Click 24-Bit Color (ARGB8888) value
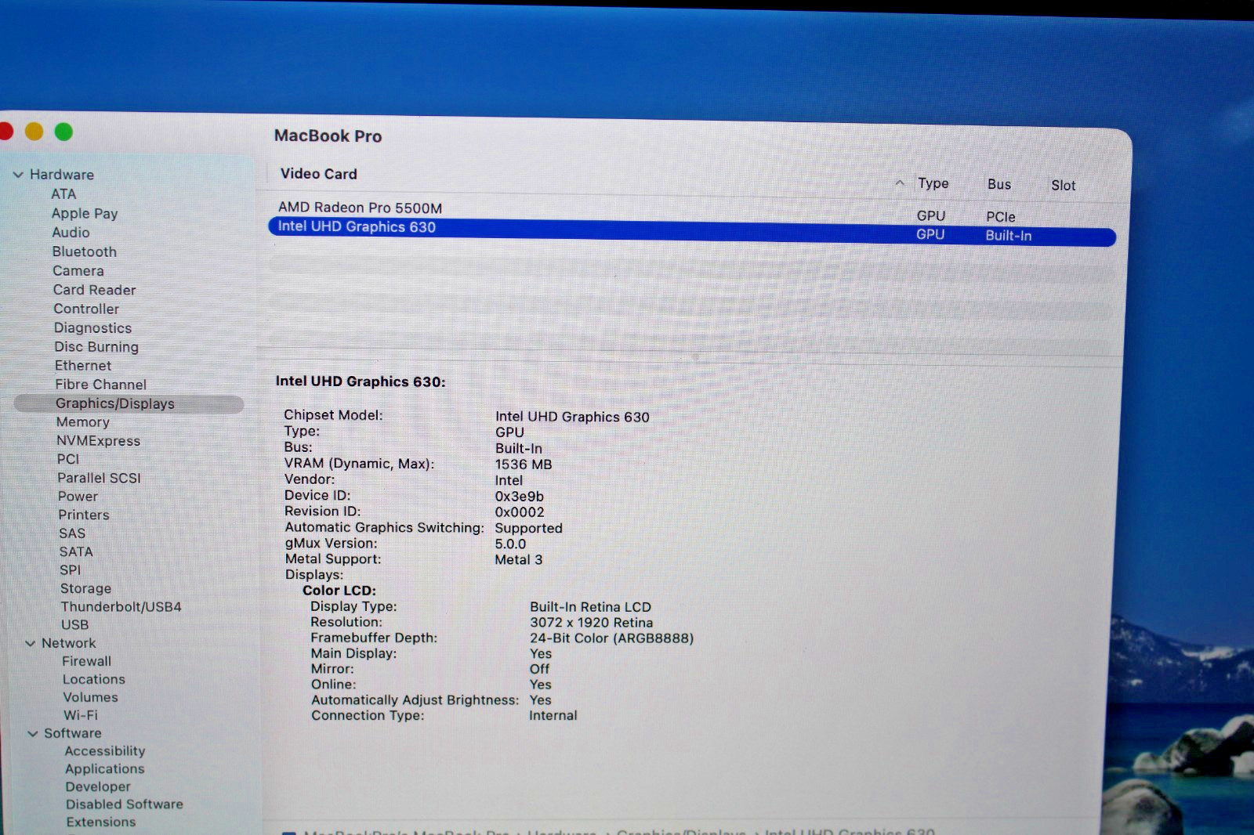 (x=612, y=638)
